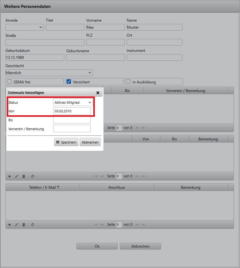Add a new entry in Telefon / E-Mail grid
The image size is (240, 268).
[x=9, y=225]
